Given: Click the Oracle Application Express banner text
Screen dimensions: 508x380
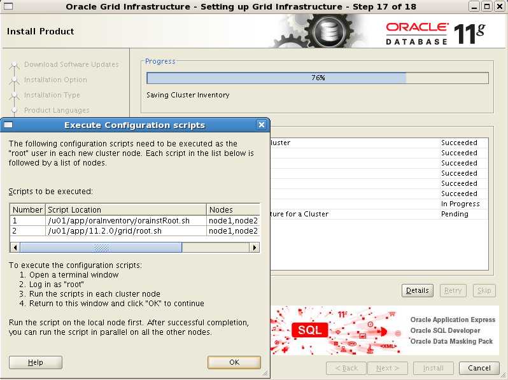Looking at the screenshot, I should (453, 320).
